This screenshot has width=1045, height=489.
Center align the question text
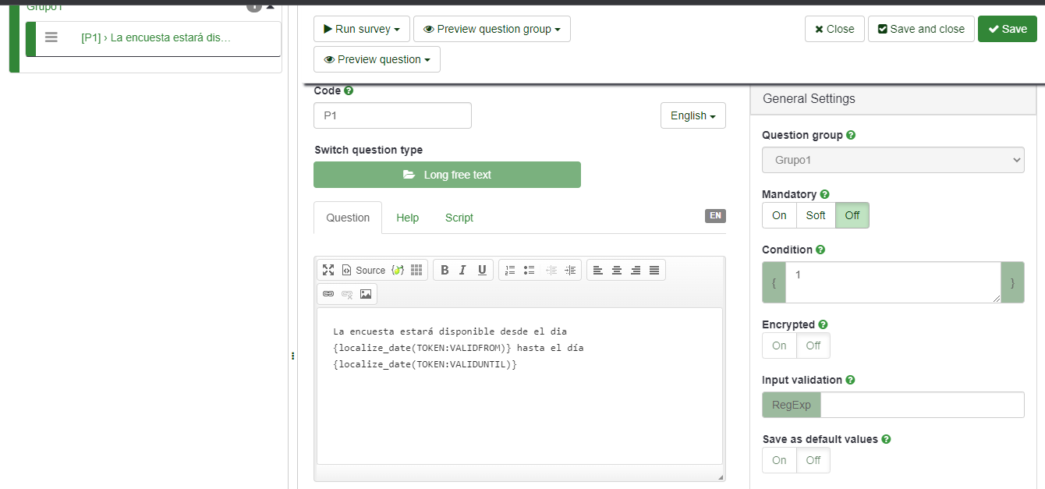pyautogui.click(x=617, y=270)
